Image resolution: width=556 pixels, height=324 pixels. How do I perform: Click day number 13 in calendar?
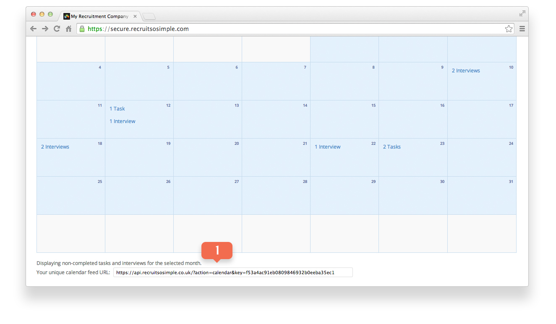tap(237, 105)
